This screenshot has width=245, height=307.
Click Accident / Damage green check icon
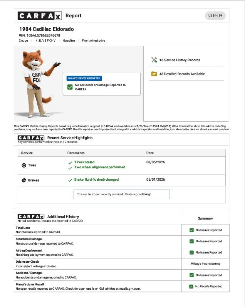click(x=191, y=275)
